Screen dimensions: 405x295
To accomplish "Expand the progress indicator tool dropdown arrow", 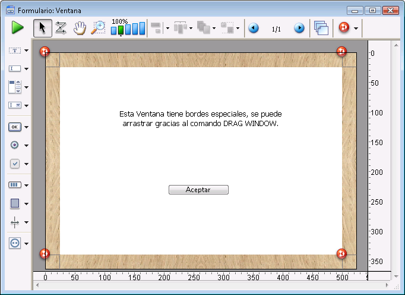I will click(x=26, y=185).
